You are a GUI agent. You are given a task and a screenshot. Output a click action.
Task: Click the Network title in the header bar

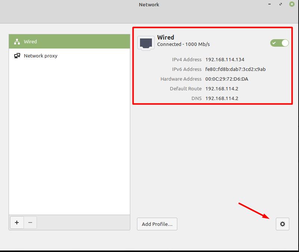pos(149,4)
